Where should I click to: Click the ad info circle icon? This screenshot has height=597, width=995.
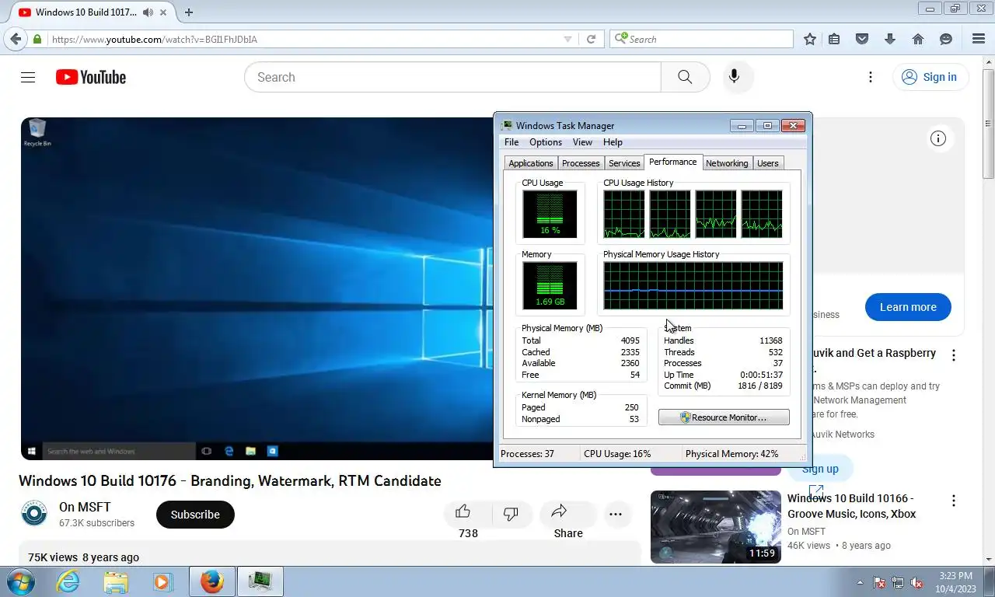click(x=938, y=138)
